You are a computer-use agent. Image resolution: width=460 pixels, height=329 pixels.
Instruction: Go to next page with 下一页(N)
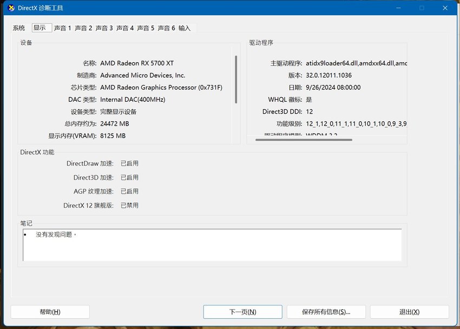coord(242,312)
